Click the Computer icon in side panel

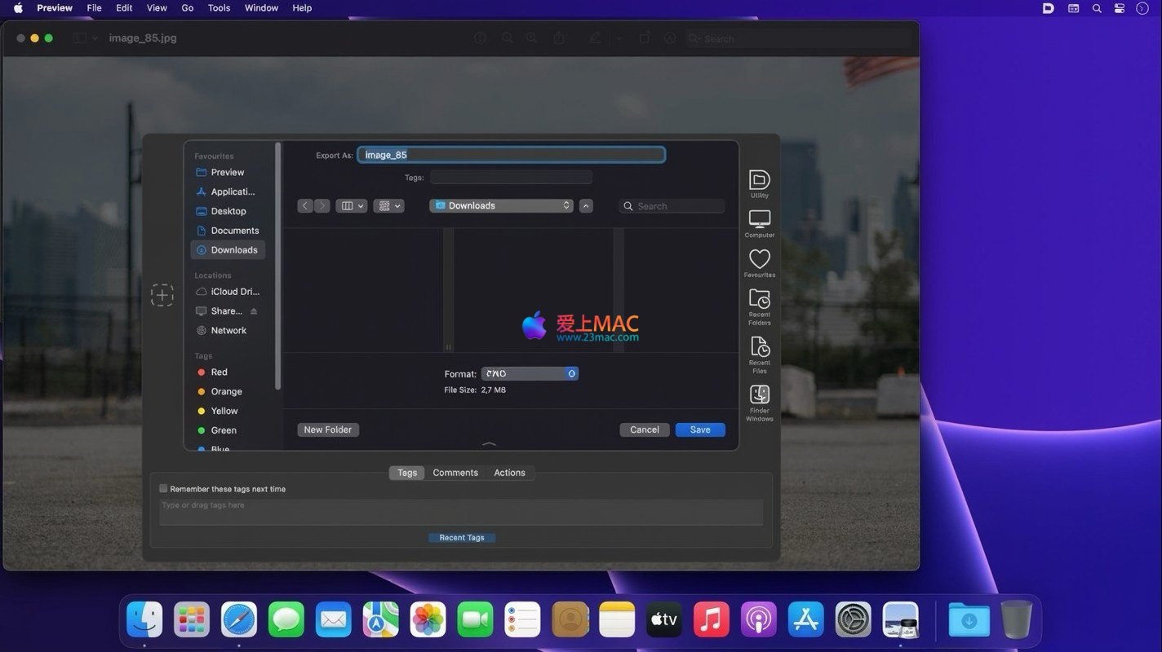click(759, 220)
